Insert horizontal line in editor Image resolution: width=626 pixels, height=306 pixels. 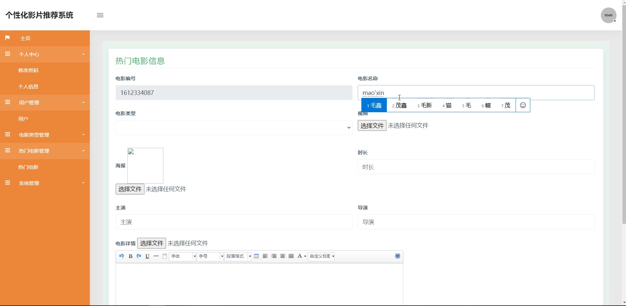coord(156,256)
